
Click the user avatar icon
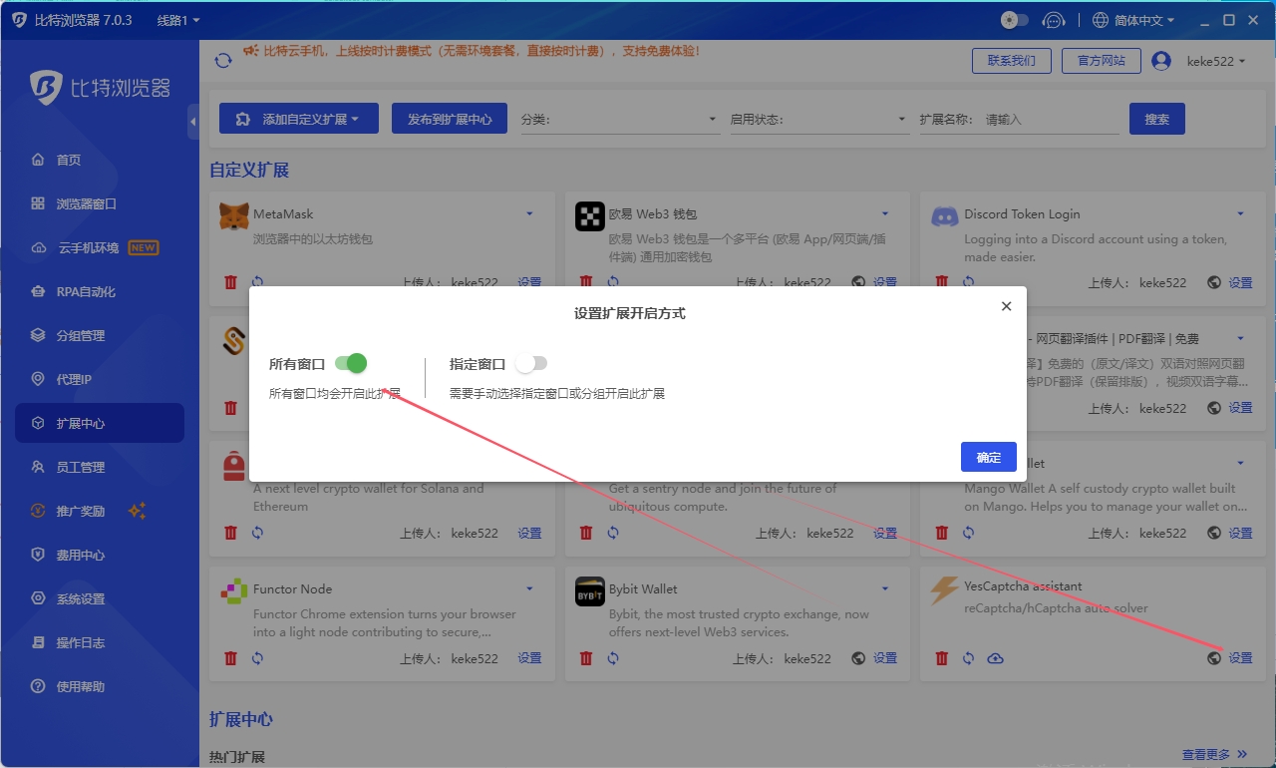pos(1160,61)
